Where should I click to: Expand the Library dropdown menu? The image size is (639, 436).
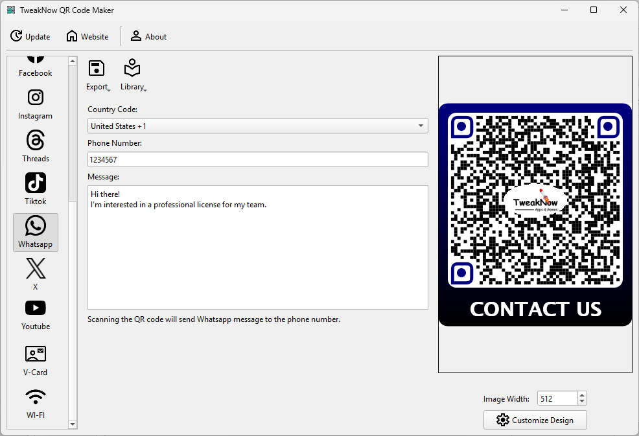(x=133, y=75)
